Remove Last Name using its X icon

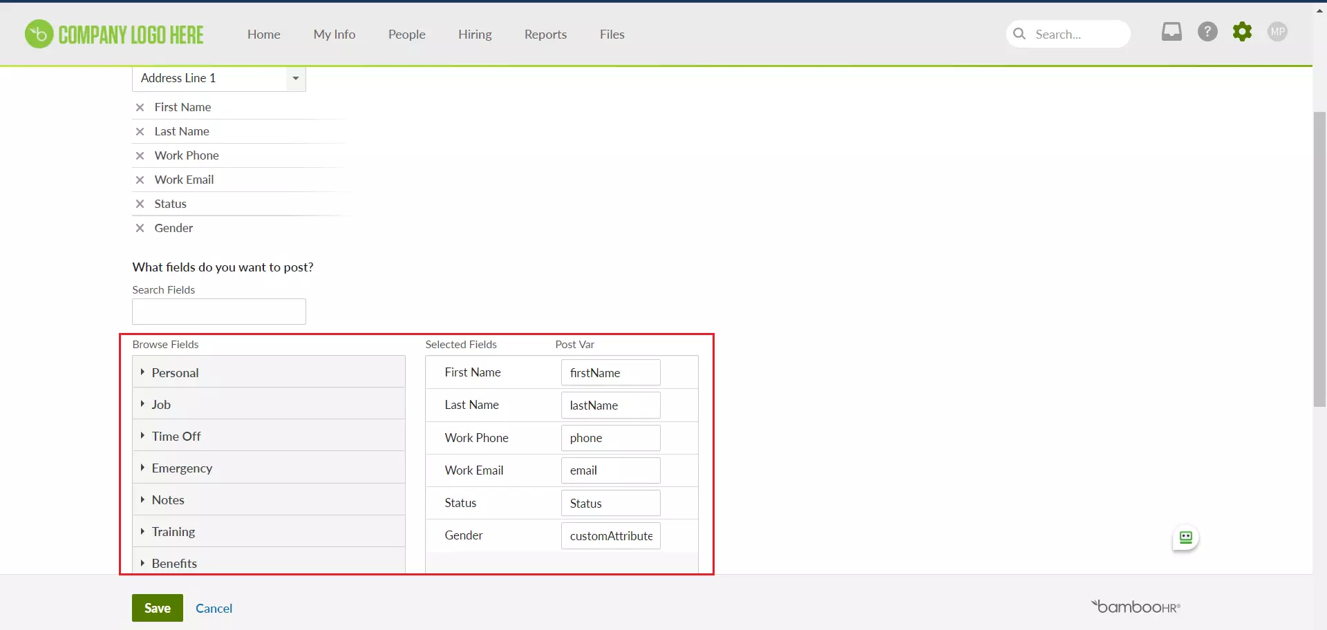tap(140, 131)
